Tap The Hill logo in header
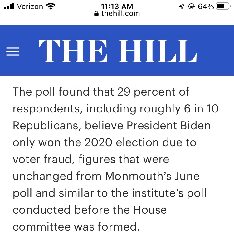The width and height of the screenshot is (234, 249). [x=118, y=51]
